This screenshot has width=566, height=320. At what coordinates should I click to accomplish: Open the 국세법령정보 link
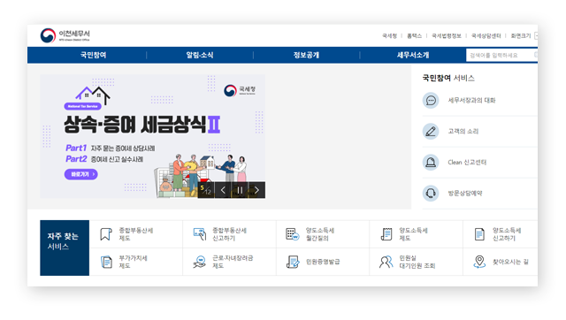(x=447, y=35)
